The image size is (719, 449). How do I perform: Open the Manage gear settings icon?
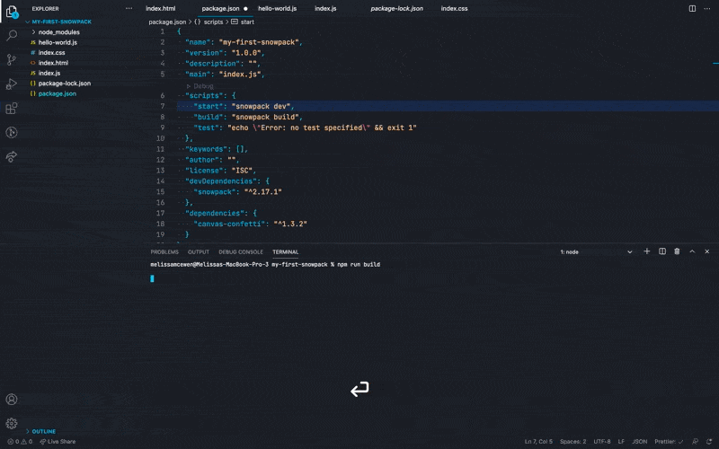point(12,423)
